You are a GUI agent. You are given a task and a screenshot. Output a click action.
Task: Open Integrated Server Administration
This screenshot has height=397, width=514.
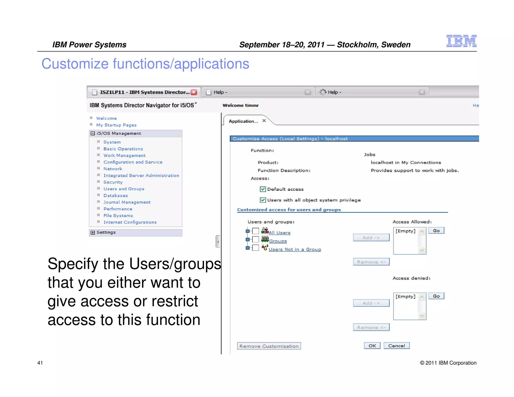click(x=141, y=175)
